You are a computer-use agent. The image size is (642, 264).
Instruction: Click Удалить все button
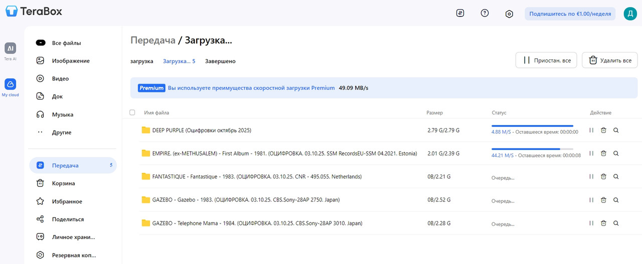point(610,60)
